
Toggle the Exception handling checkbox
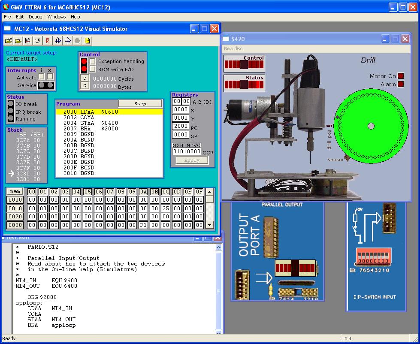92,61
